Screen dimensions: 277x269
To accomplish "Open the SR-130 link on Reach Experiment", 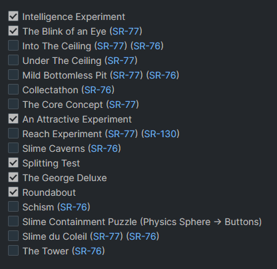I will [160, 134].
